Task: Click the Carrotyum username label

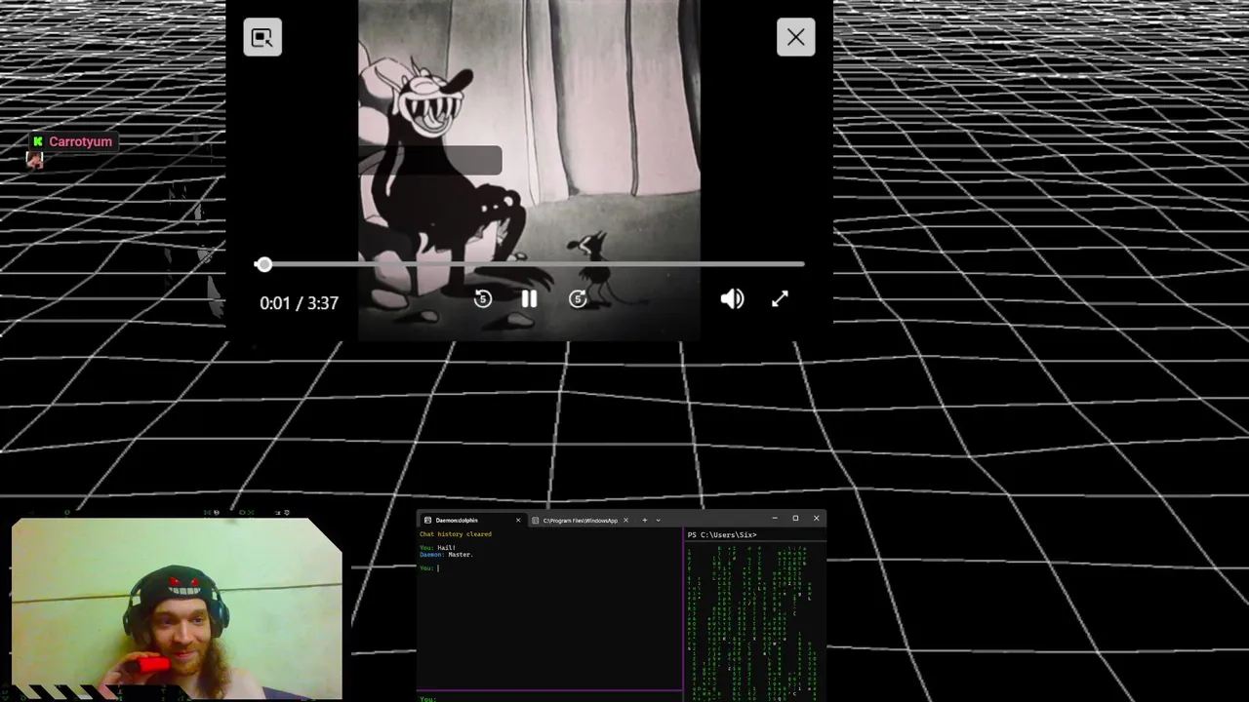Action: coord(80,141)
